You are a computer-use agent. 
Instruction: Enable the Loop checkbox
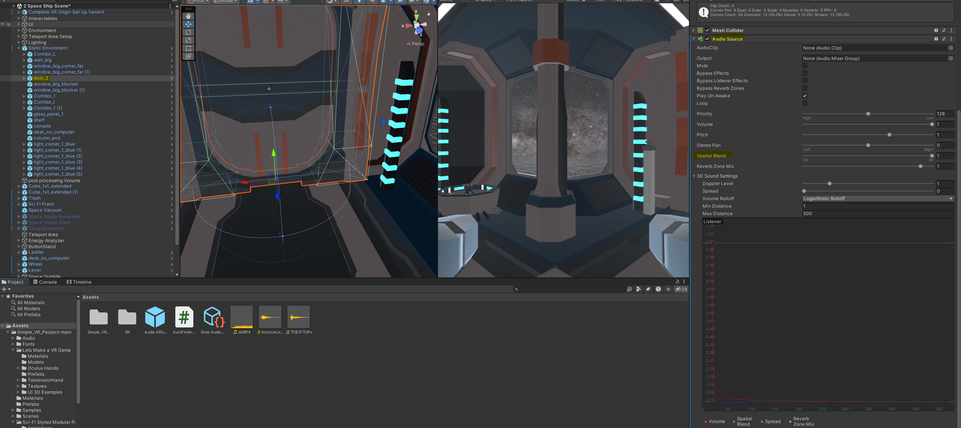coord(805,103)
